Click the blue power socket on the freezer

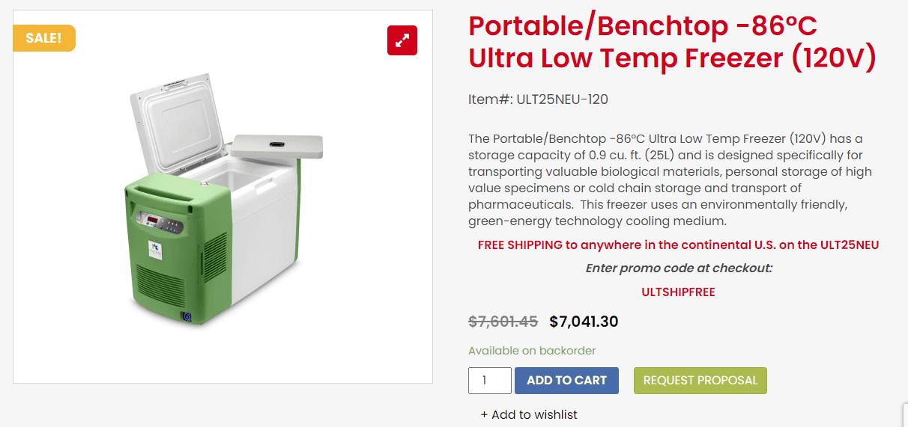[x=187, y=317]
